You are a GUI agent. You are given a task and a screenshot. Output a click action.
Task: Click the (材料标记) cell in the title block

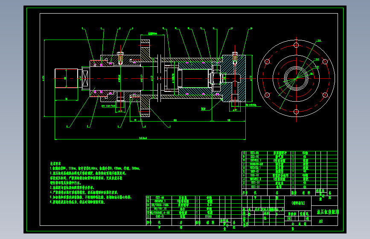[298, 203]
